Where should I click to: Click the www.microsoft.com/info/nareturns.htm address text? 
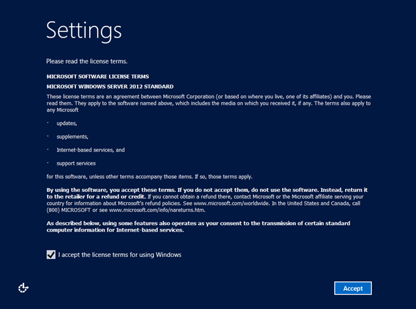click(157, 210)
